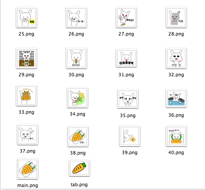Select the angry red-eyed rabbit 27.png
The width and height of the screenshot is (205, 190).
click(126, 17)
